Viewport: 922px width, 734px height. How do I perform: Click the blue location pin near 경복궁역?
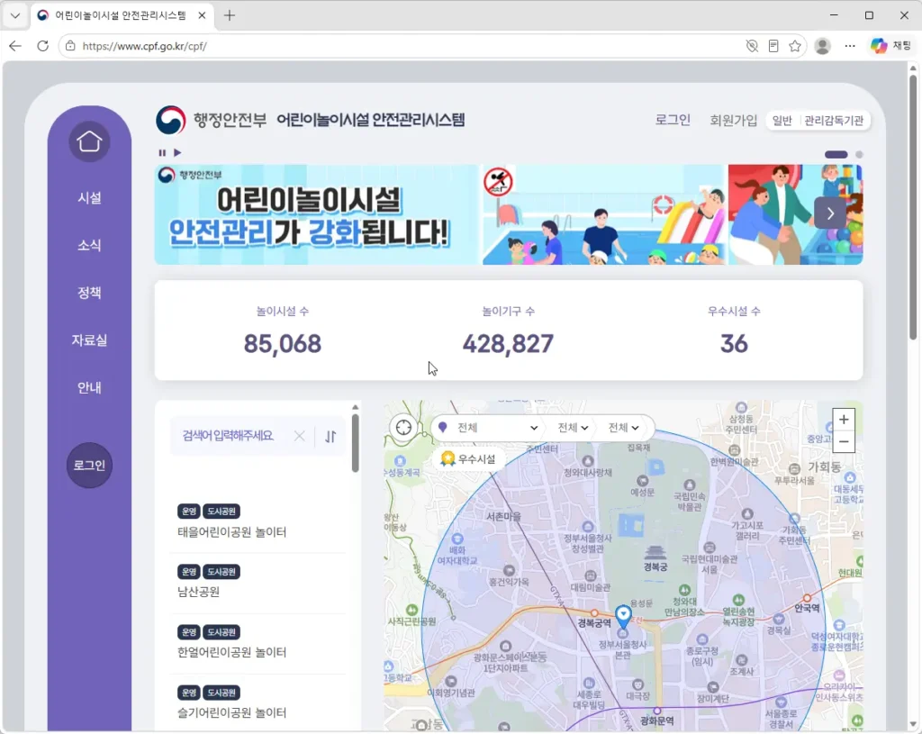point(623,616)
